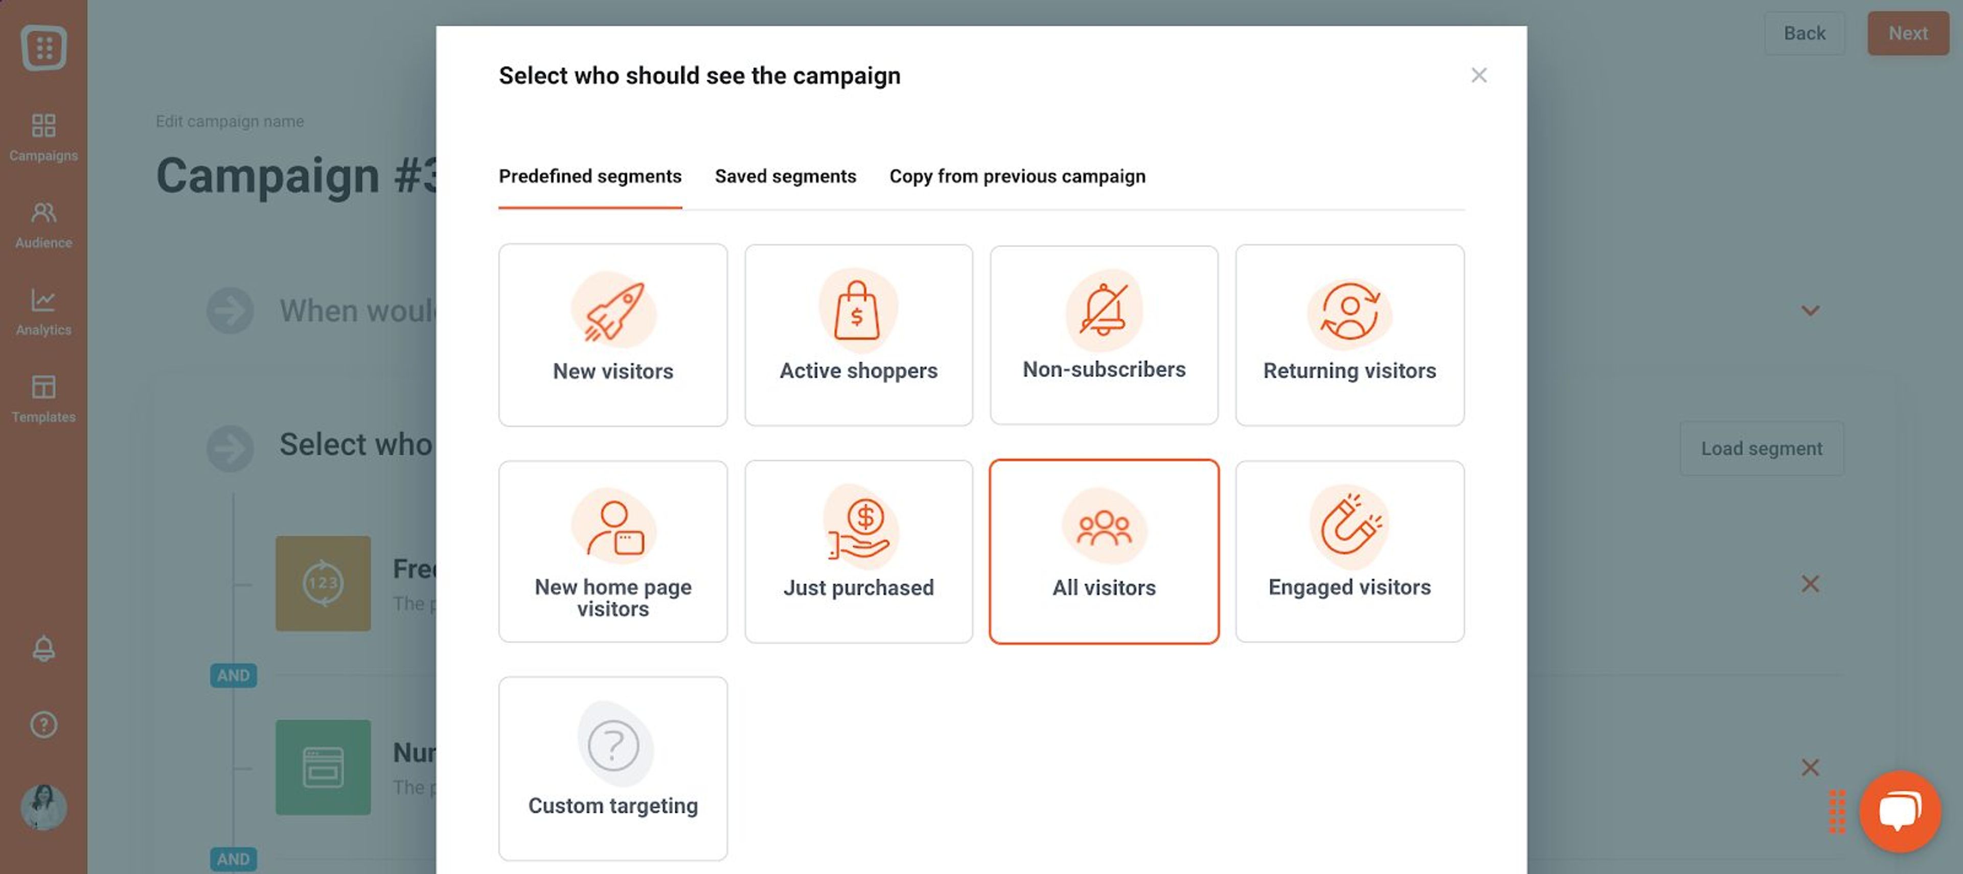
Task: Click the help question mark icon
Action: tap(43, 725)
